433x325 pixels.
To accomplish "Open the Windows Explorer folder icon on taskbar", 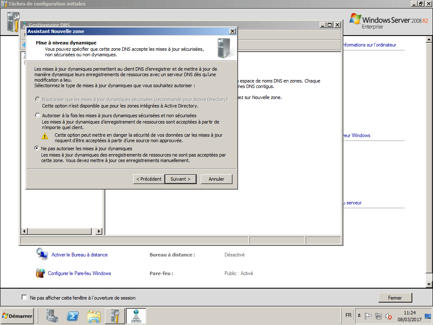I will point(93,316).
